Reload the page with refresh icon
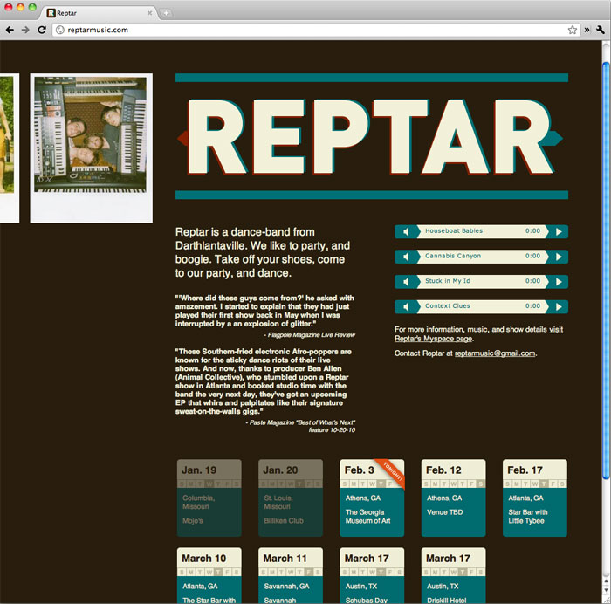 pyautogui.click(x=42, y=30)
